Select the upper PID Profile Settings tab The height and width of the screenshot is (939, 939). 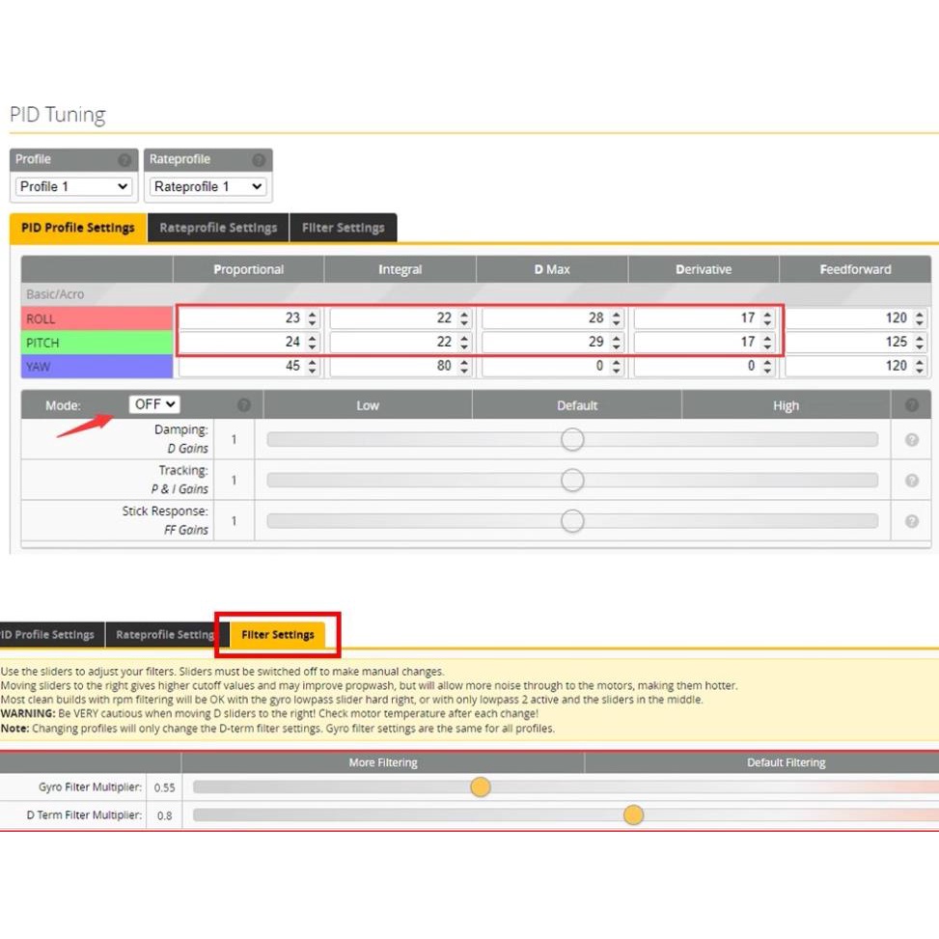click(x=78, y=228)
